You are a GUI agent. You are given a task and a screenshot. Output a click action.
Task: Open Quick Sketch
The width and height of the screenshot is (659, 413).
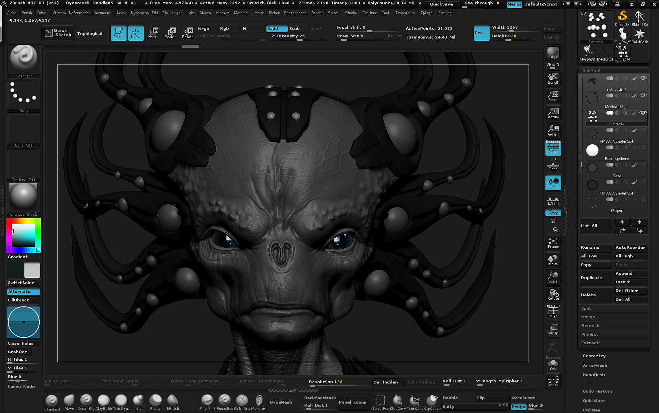pyautogui.click(x=58, y=33)
